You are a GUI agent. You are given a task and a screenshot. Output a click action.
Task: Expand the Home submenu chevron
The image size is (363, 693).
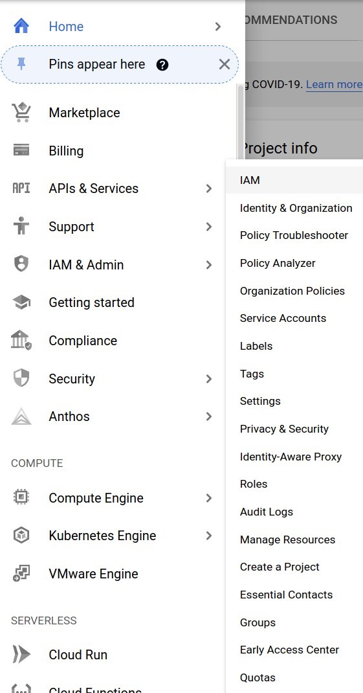pos(217,27)
